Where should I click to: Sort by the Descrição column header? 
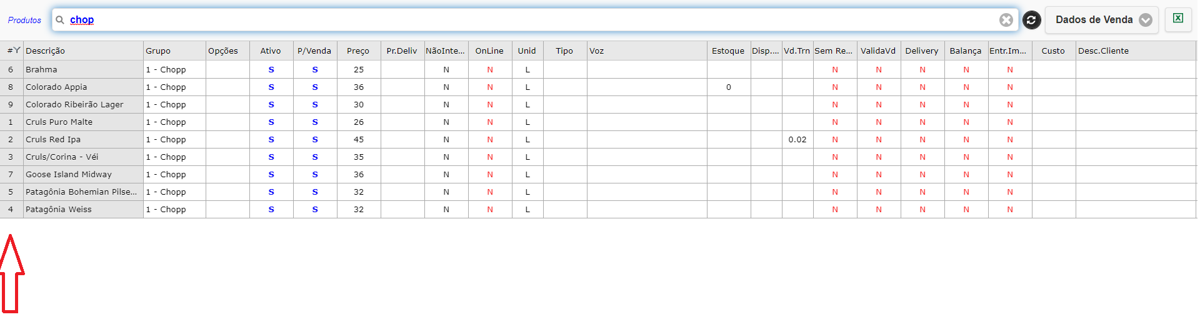[45, 51]
